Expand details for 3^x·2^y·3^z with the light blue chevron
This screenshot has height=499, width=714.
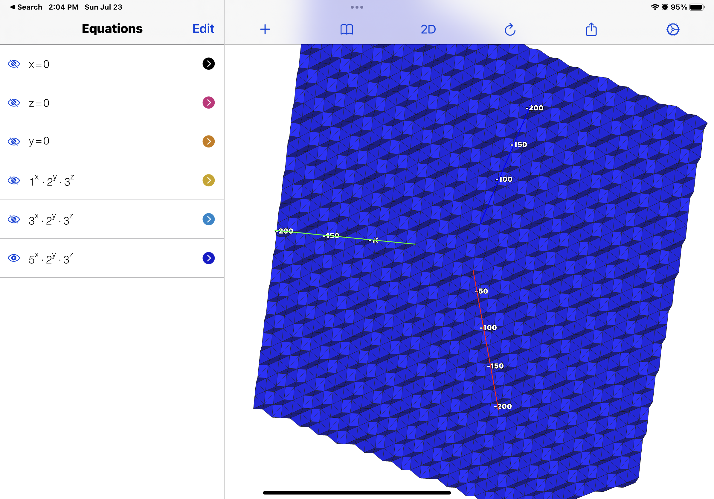click(208, 219)
